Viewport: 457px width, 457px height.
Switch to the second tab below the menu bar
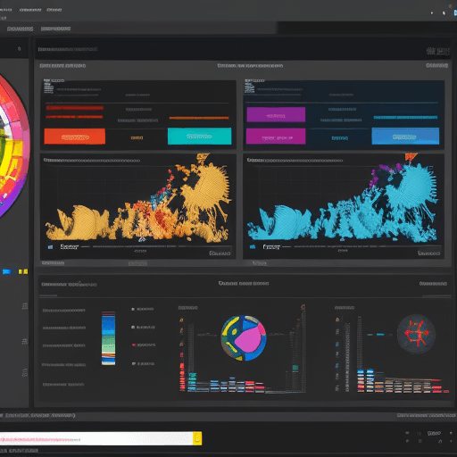(55, 29)
